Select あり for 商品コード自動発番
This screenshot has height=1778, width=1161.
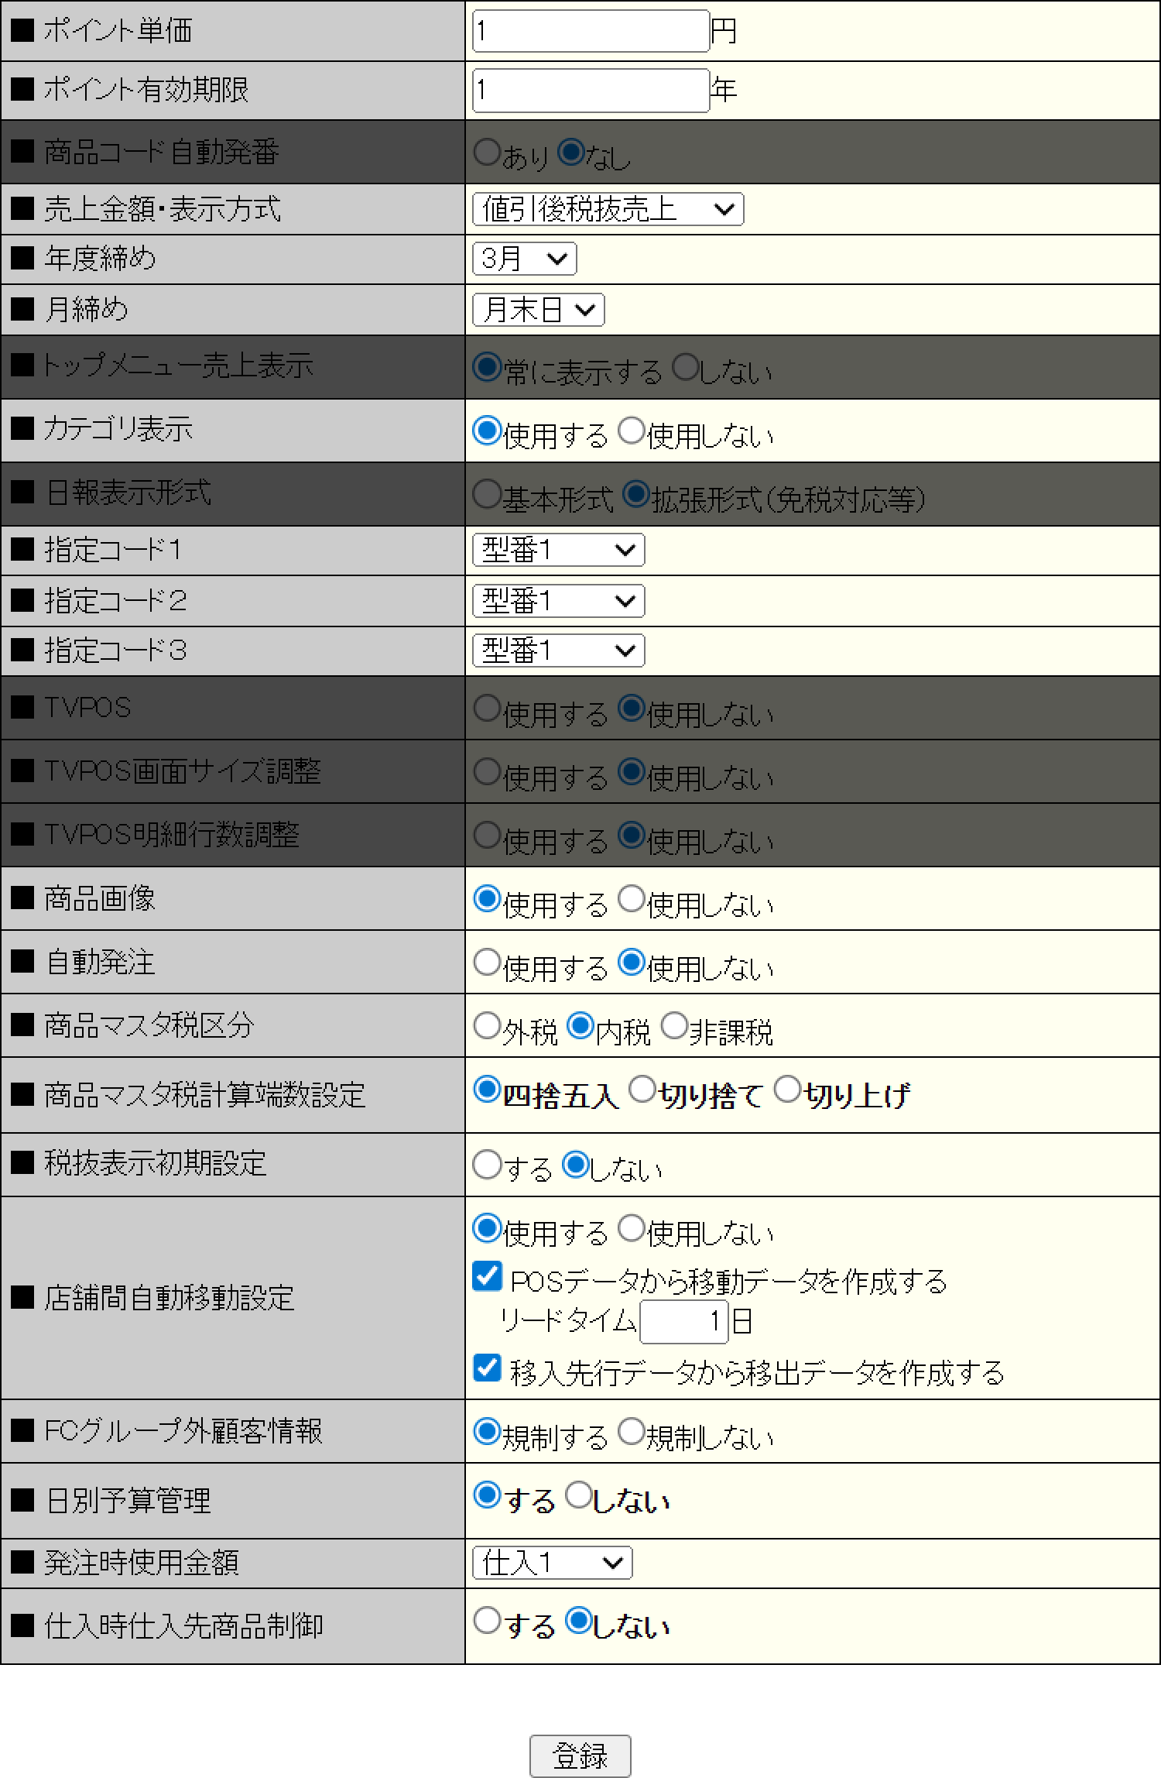tap(486, 155)
